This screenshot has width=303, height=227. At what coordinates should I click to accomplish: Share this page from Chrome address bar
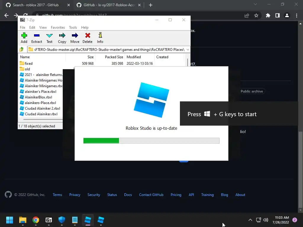(x=247, y=15)
